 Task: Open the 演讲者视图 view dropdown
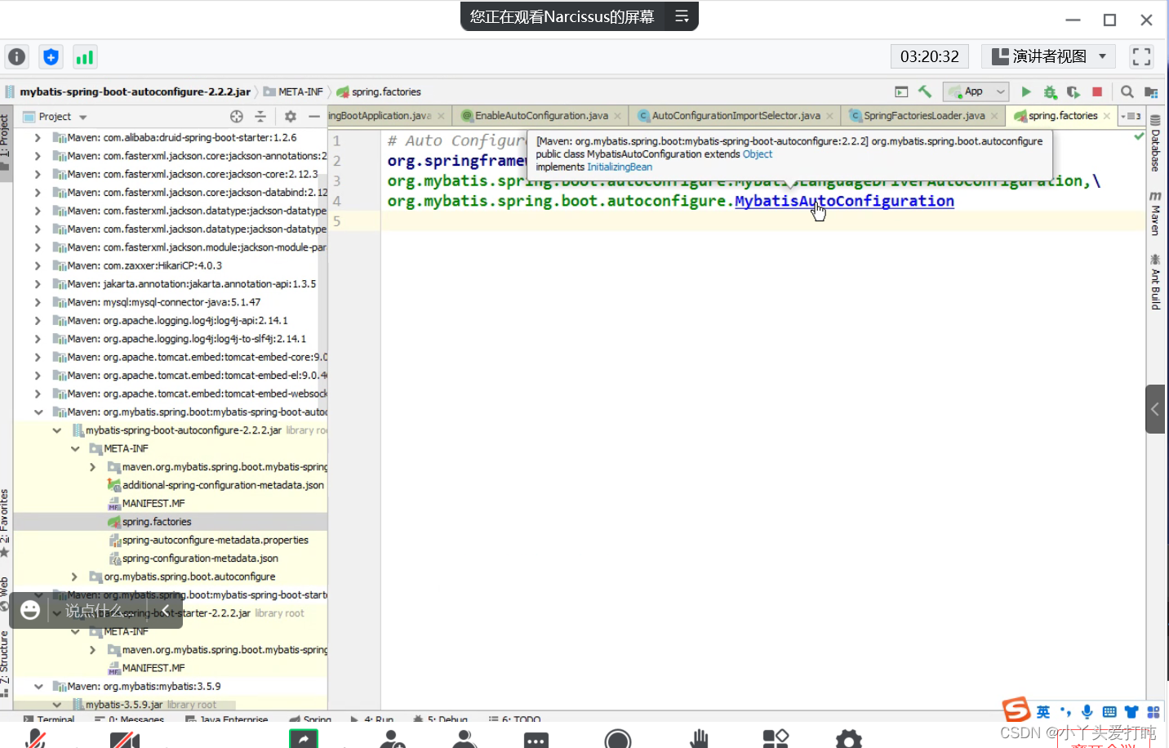[x=1049, y=56]
